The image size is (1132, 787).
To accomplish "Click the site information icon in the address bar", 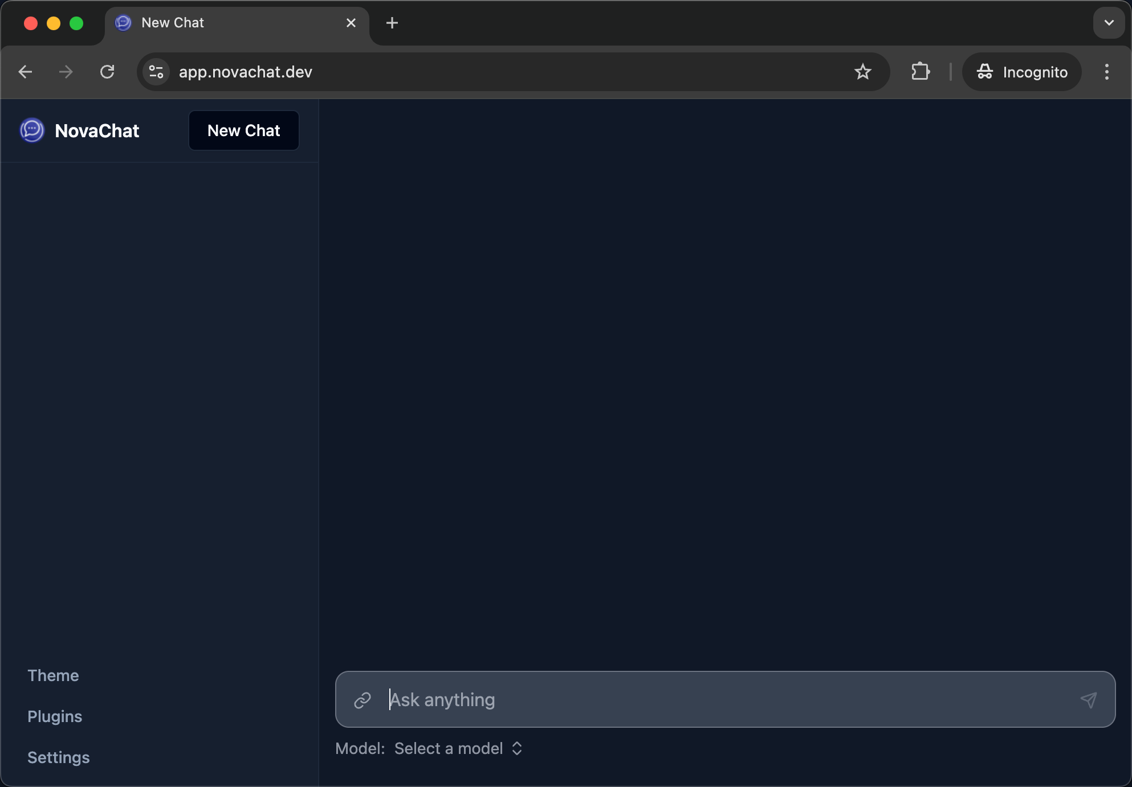I will point(156,72).
